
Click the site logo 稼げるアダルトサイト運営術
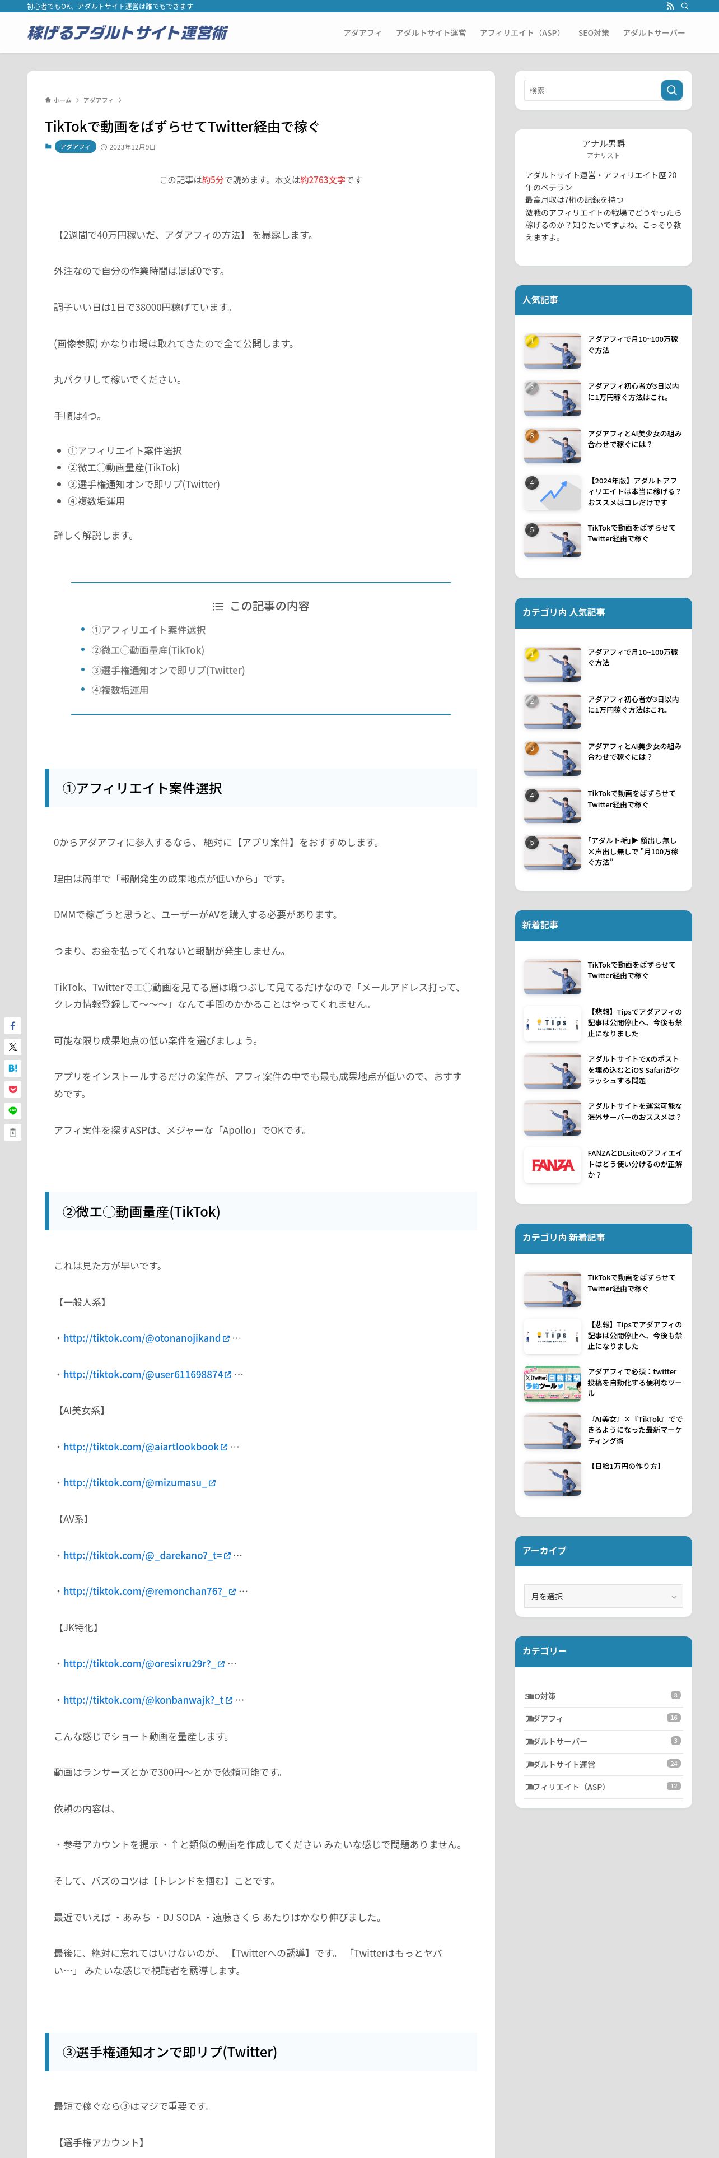(x=127, y=32)
